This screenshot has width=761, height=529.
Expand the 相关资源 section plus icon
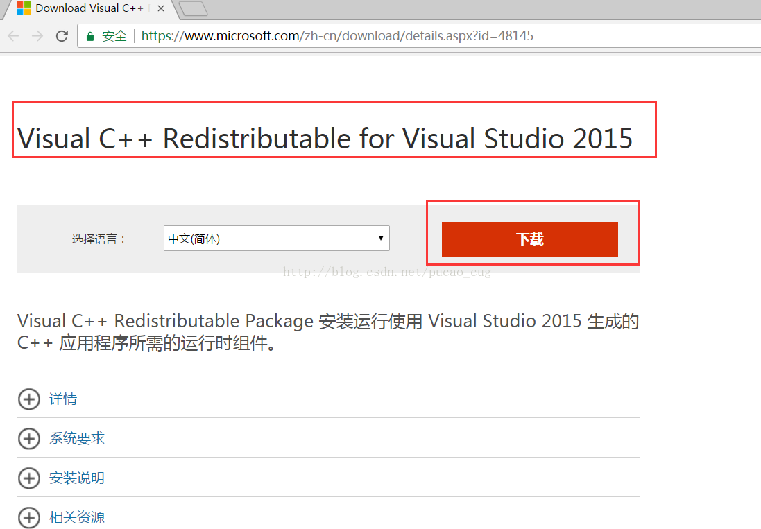29,517
